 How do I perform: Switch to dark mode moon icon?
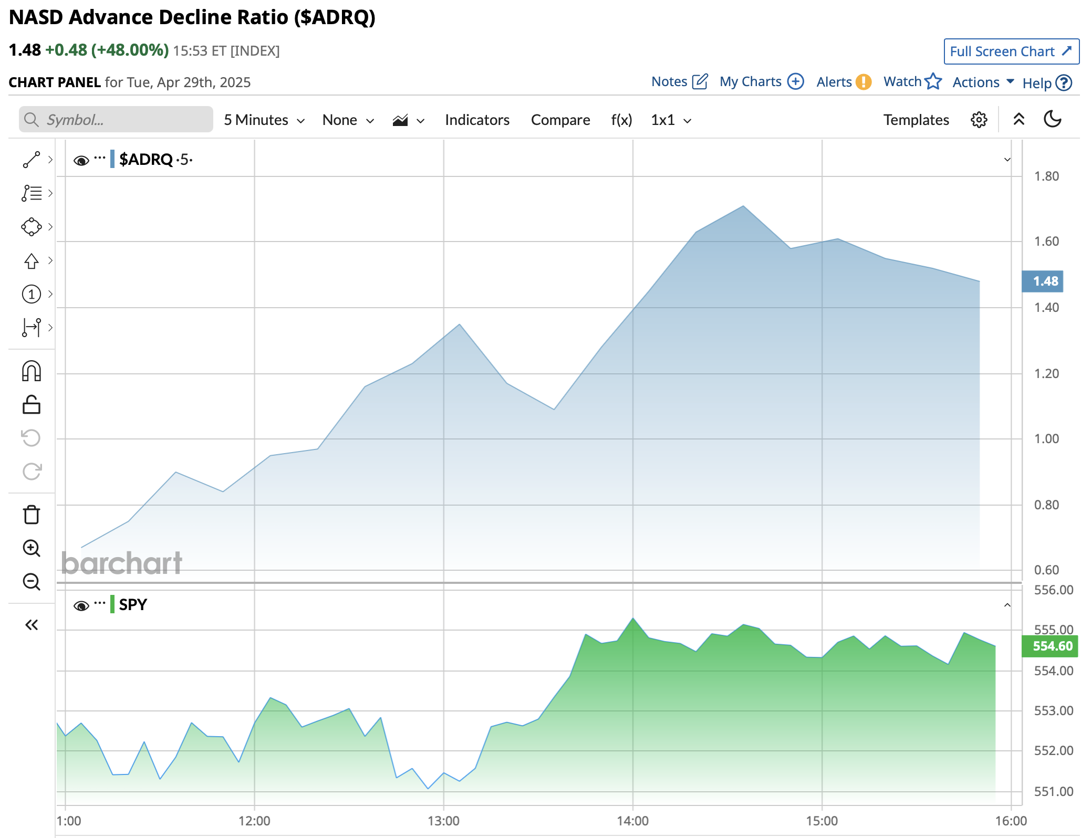click(1053, 119)
